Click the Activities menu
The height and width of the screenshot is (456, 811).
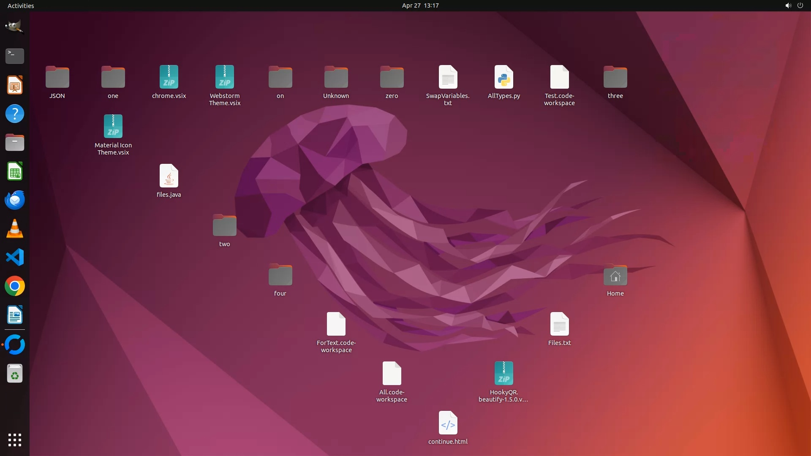(21, 5)
